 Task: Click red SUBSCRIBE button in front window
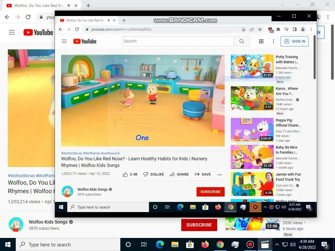(210, 192)
